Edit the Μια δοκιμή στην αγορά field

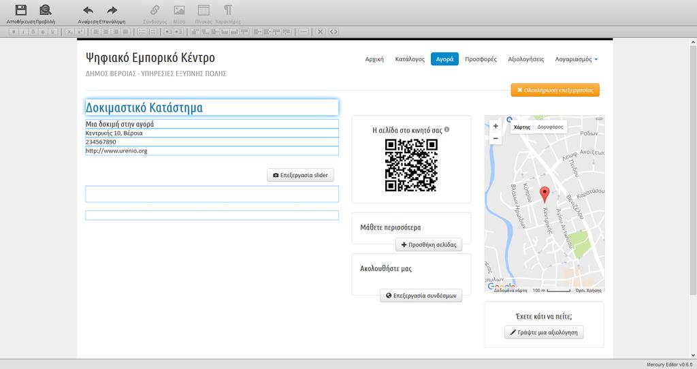(212, 124)
